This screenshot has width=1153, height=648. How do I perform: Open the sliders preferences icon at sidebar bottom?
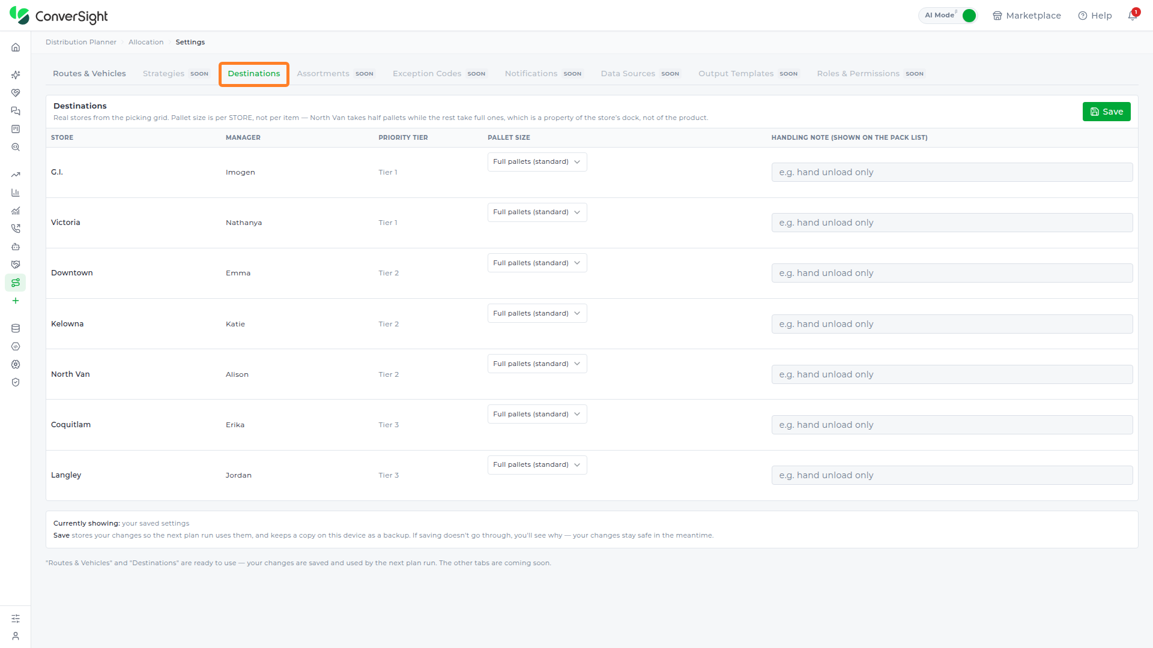pyautogui.click(x=16, y=619)
